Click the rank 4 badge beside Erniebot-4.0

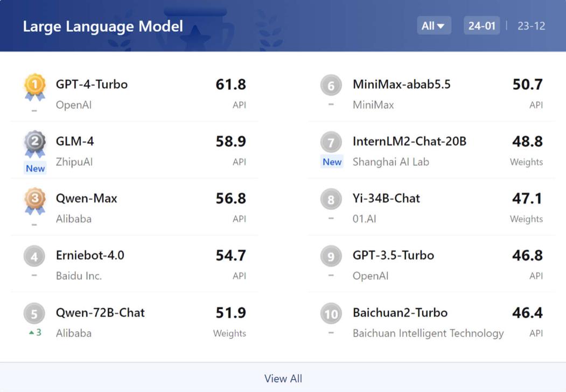pos(34,256)
